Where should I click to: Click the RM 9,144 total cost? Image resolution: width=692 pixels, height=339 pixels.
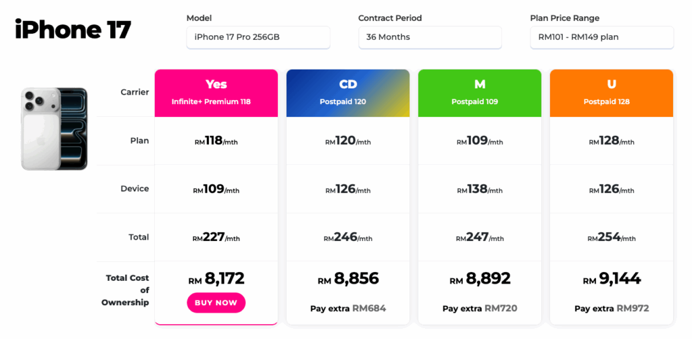coord(612,279)
